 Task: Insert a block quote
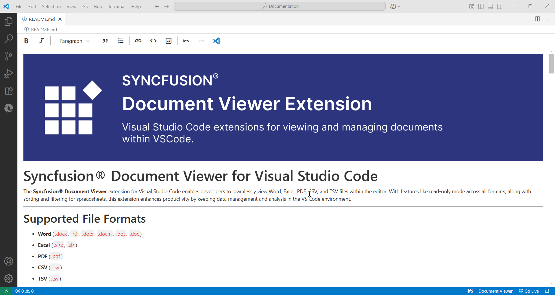tap(105, 41)
